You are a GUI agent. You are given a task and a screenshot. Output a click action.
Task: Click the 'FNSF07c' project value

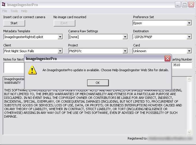(75, 51)
